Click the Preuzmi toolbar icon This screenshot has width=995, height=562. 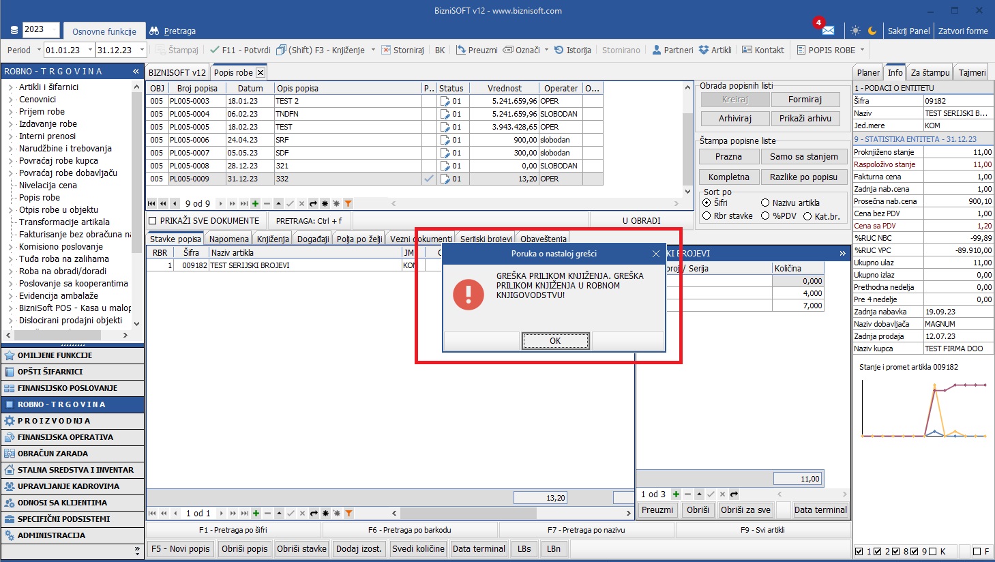(x=461, y=50)
